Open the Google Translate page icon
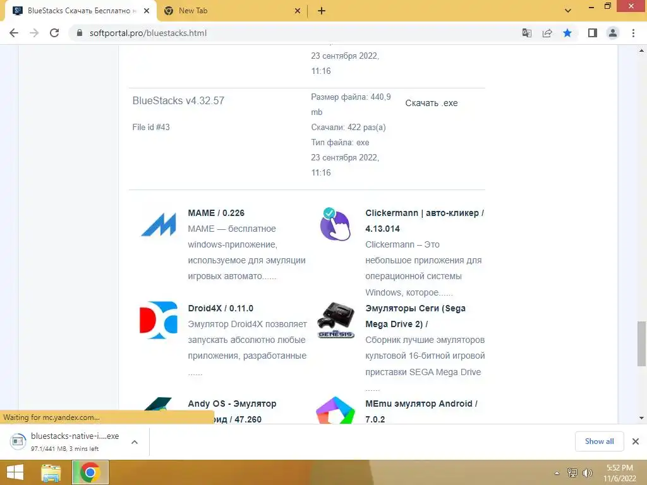Screen dimensions: 647x485 pos(526,33)
